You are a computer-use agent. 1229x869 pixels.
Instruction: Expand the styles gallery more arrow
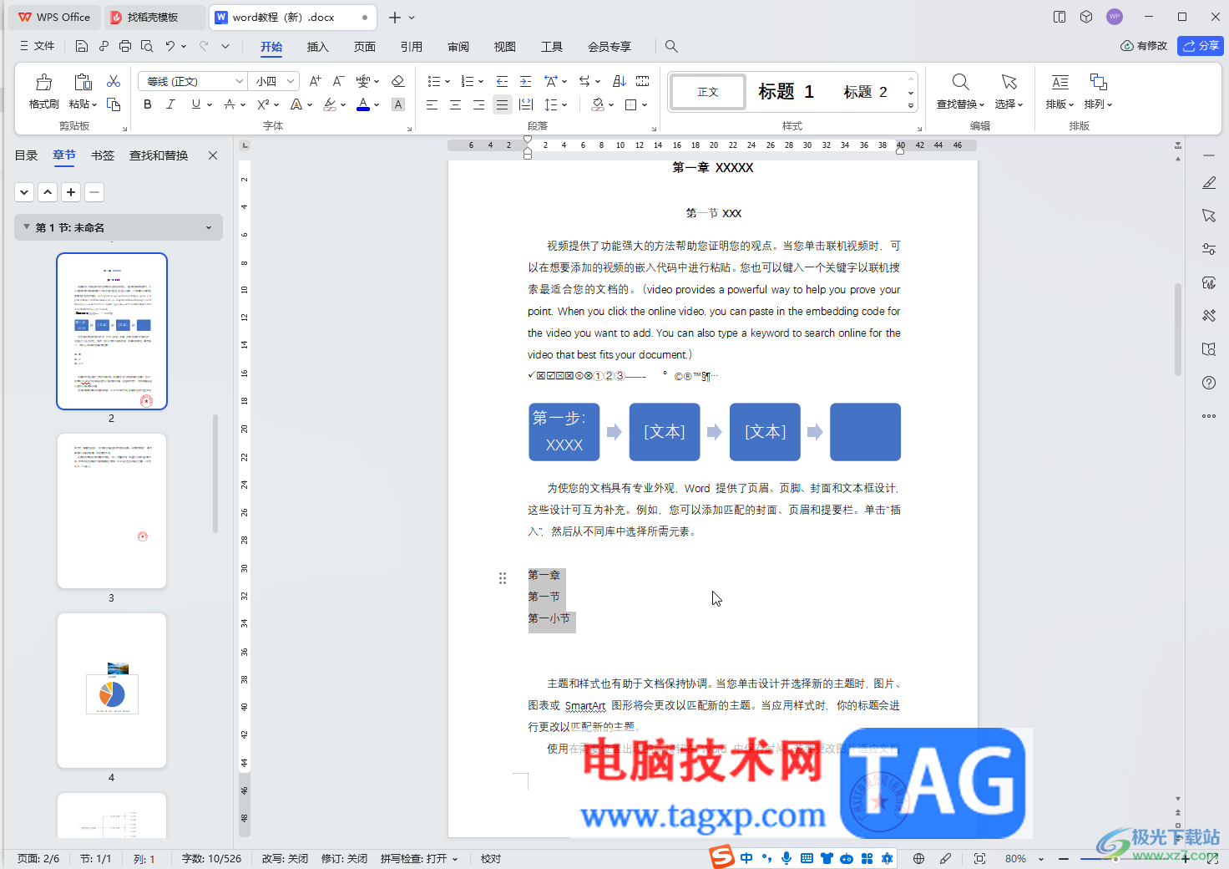click(911, 106)
